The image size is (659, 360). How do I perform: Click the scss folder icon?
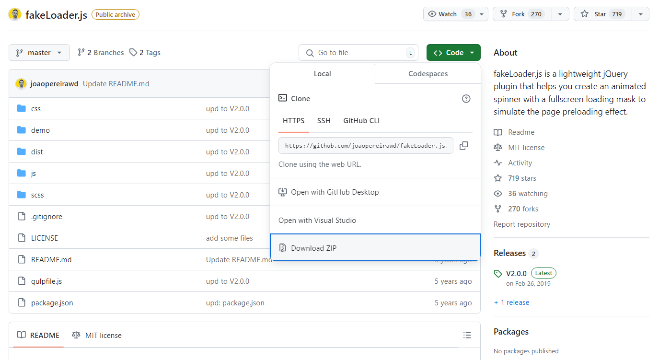pos(21,195)
